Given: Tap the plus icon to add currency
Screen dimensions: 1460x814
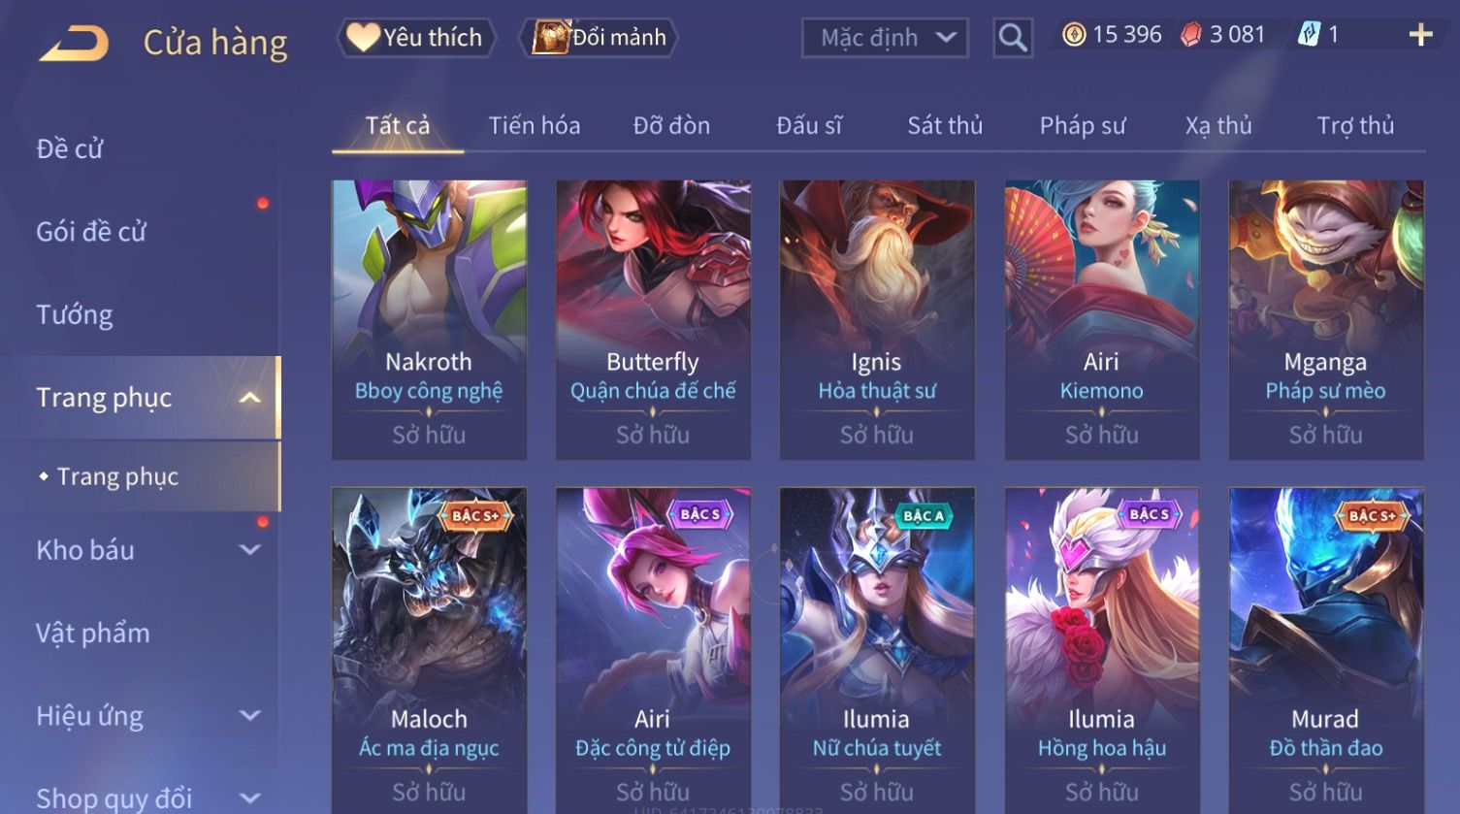Looking at the screenshot, I should coord(1420,35).
